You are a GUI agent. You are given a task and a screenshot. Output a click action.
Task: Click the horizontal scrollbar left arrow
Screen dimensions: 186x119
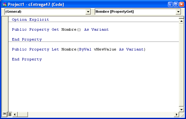pos(15,114)
